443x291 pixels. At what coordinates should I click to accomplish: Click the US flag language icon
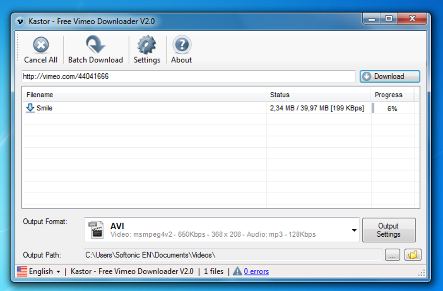click(22, 271)
